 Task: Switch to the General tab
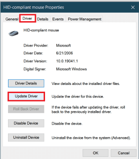[x=12, y=19]
